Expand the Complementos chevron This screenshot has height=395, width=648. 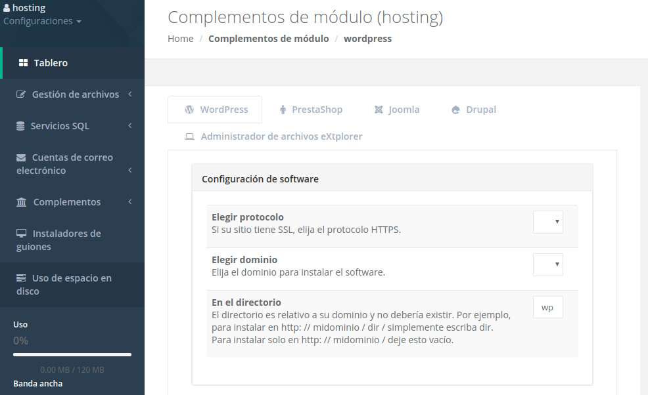[130, 201]
